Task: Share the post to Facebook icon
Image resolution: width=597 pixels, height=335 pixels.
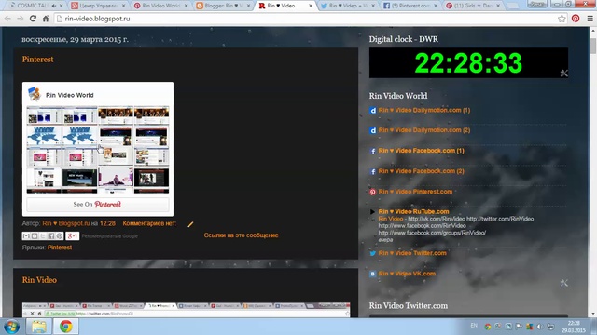Action: pyautogui.click(x=51, y=235)
